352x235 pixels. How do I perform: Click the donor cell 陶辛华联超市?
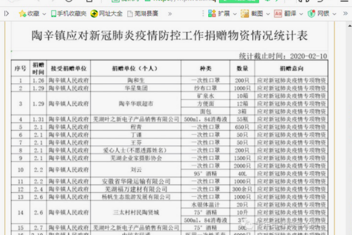pyautogui.click(x=136, y=103)
